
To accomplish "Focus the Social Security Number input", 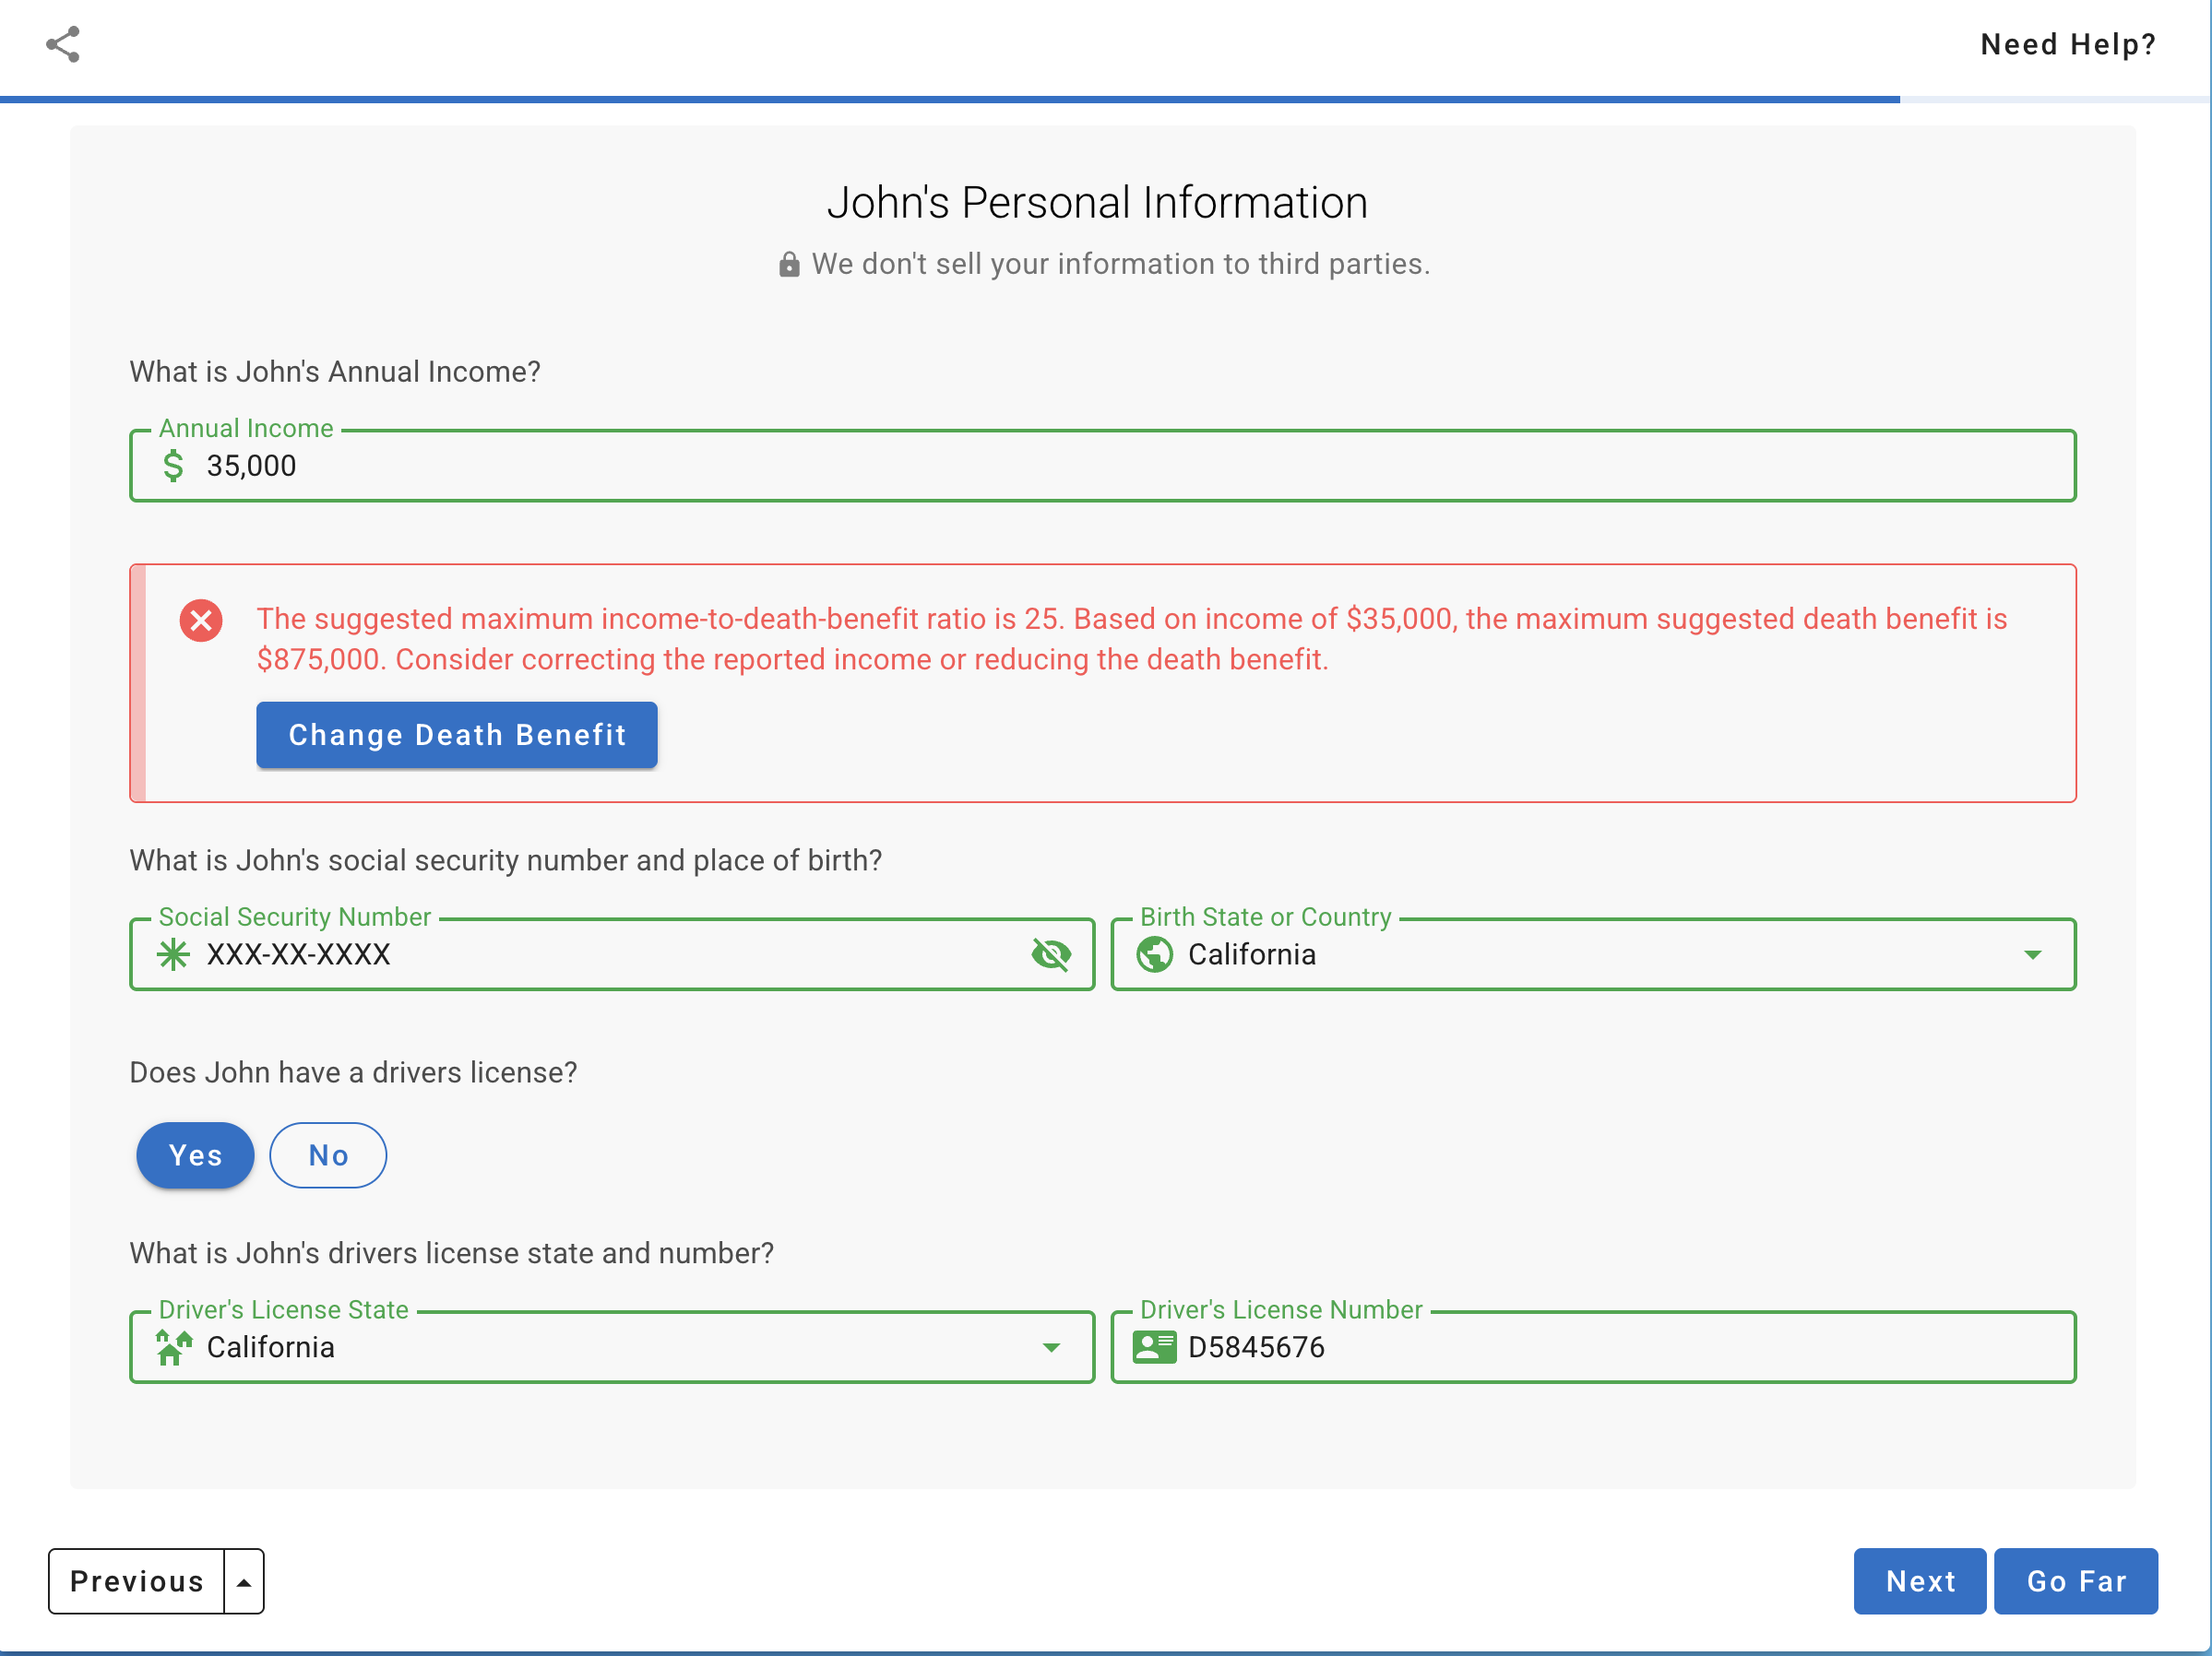I will click(612, 954).
